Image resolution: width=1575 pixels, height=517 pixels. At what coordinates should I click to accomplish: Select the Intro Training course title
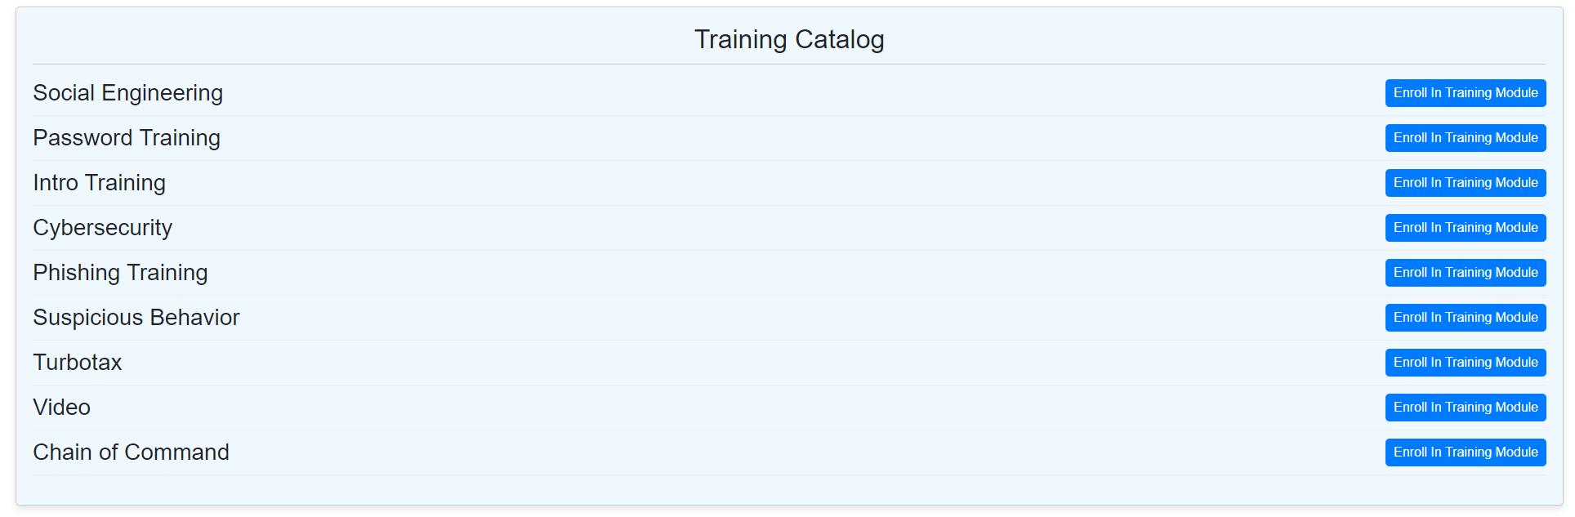[x=100, y=183]
